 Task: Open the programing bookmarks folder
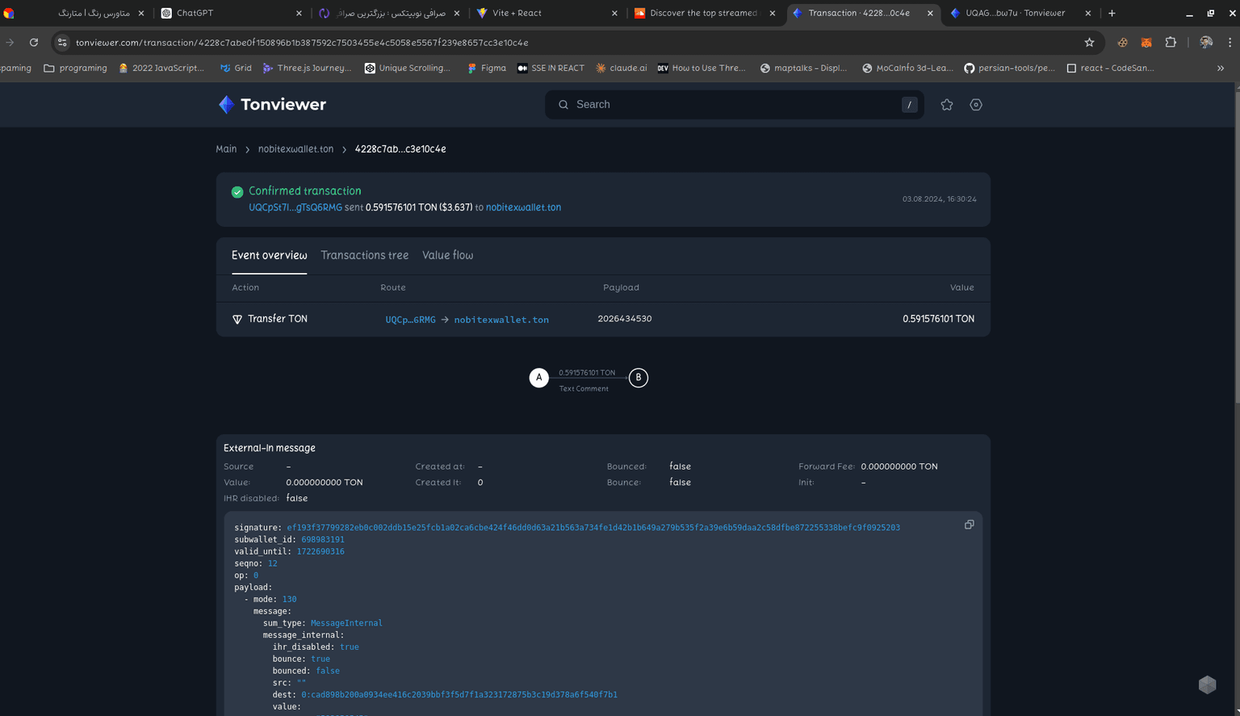pyautogui.click(x=75, y=69)
